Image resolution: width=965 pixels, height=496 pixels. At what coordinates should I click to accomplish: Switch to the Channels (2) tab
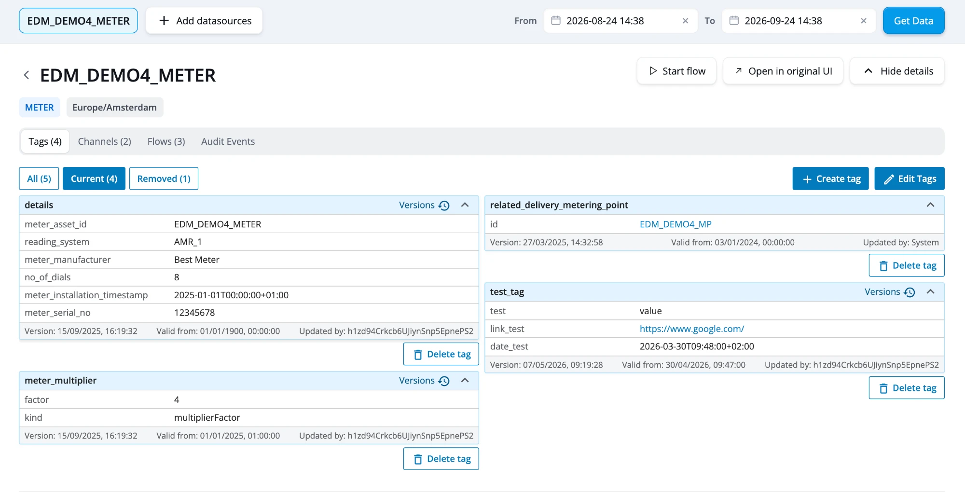pos(105,141)
